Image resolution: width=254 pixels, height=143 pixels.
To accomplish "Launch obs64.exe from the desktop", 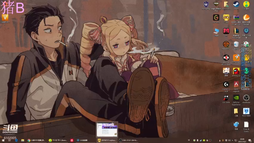I will (x=246, y=99).
